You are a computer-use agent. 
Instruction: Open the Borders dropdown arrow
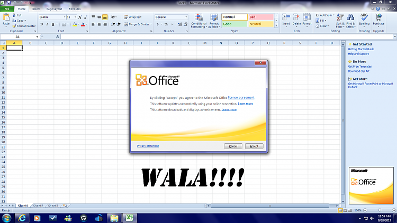click(68, 24)
